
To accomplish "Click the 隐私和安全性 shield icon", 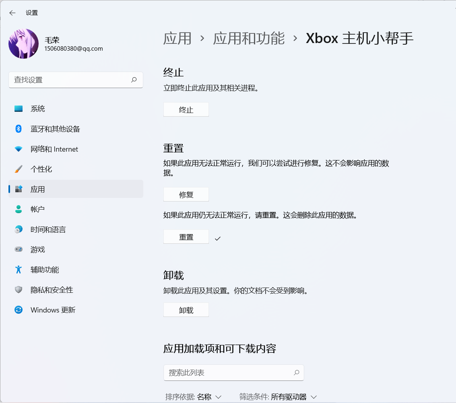I will coord(19,290).
